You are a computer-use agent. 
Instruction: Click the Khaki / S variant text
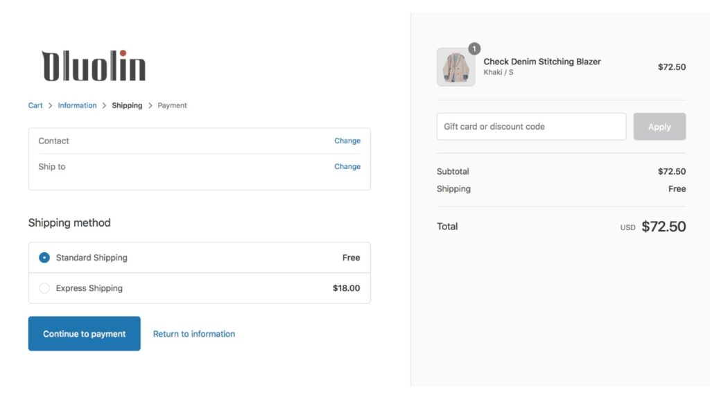coord(498,72)
